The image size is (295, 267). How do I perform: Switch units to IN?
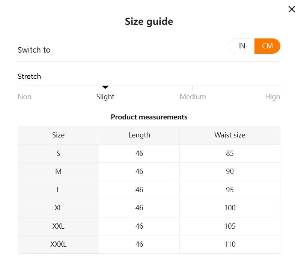(x=242, y=46)
